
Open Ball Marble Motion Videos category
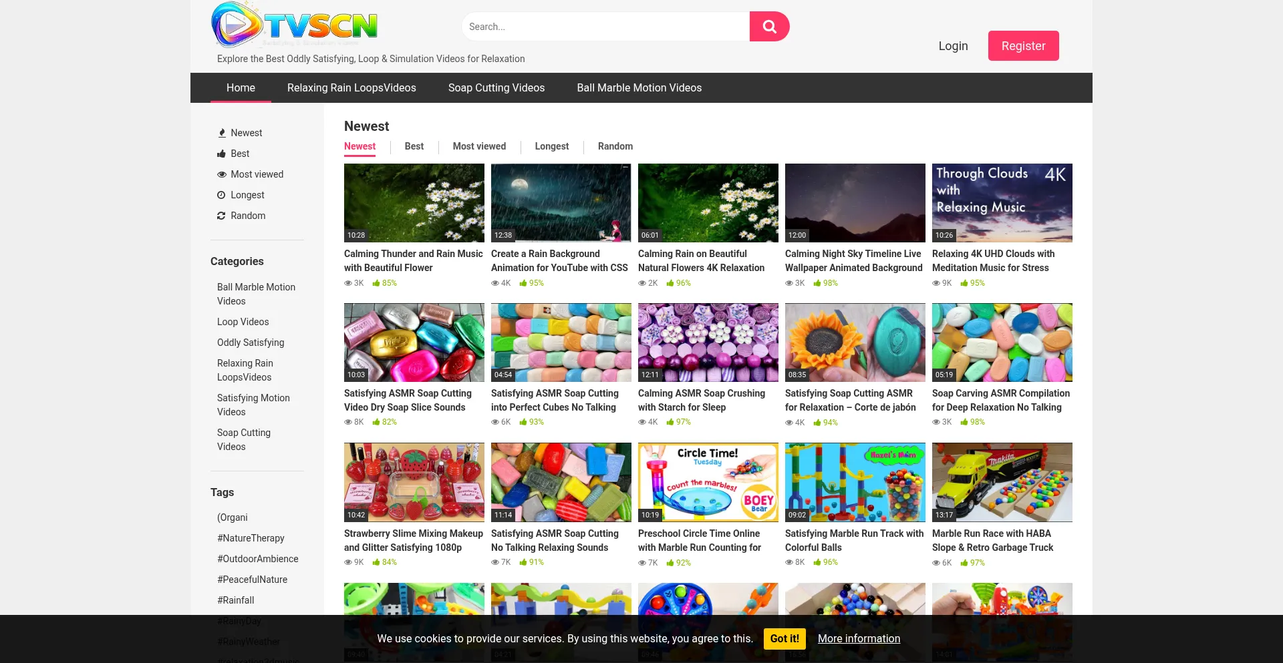pyautogui.click(x=257, y=294)
